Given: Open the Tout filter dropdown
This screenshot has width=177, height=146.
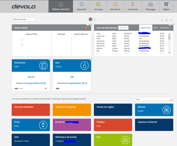Looking at the screenshot, I should click(154, 99).
